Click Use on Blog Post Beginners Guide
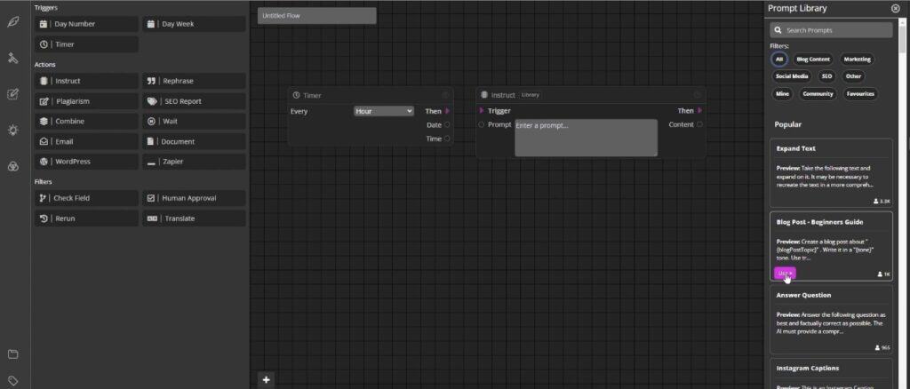The height and width of the screenshot is (389, 910). (785, 273)
